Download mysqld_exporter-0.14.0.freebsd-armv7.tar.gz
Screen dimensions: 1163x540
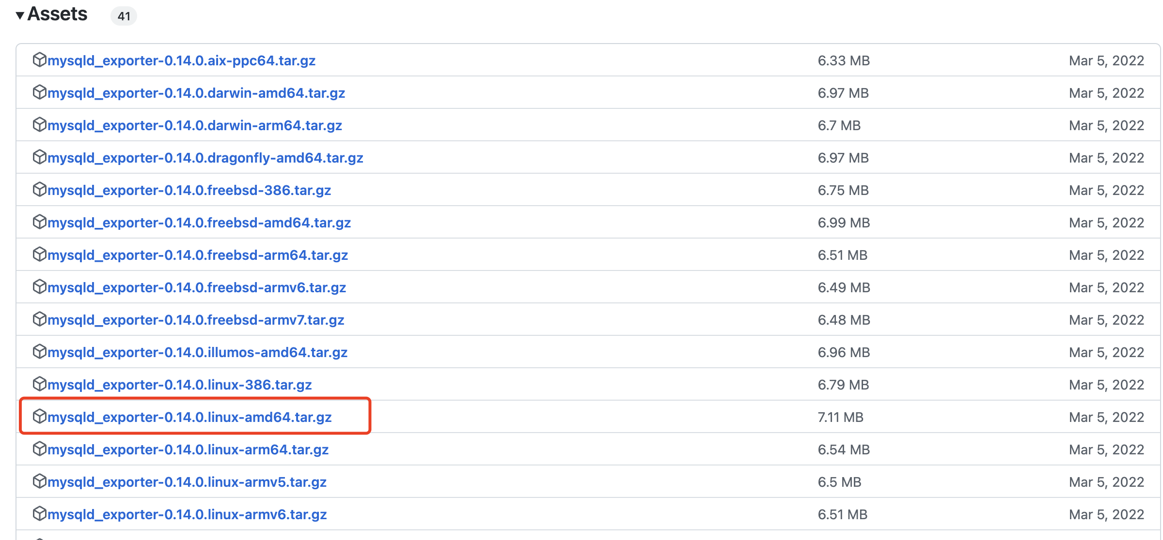196,320
